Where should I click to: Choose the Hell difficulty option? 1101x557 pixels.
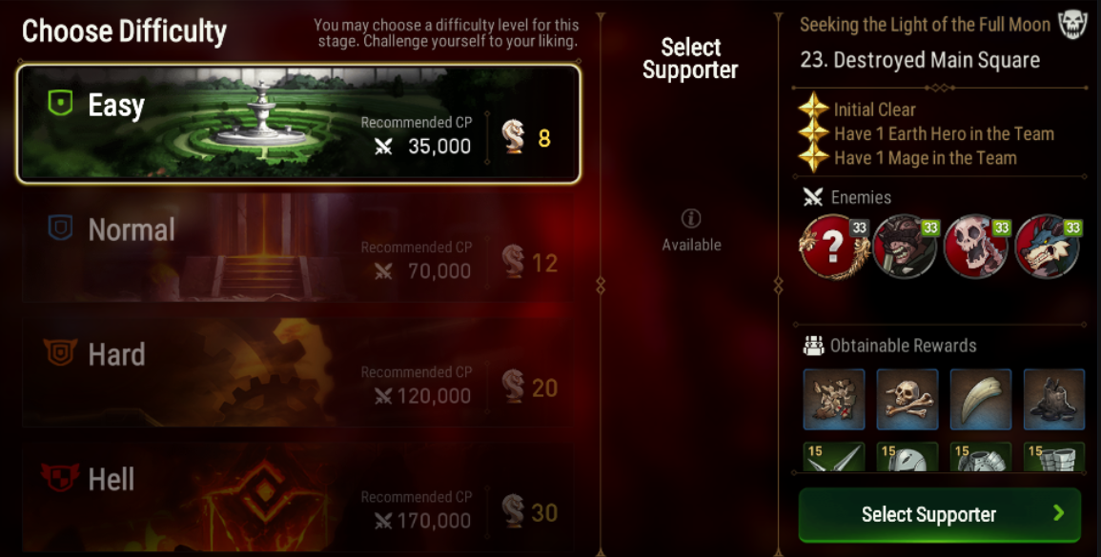click(299, 497)
